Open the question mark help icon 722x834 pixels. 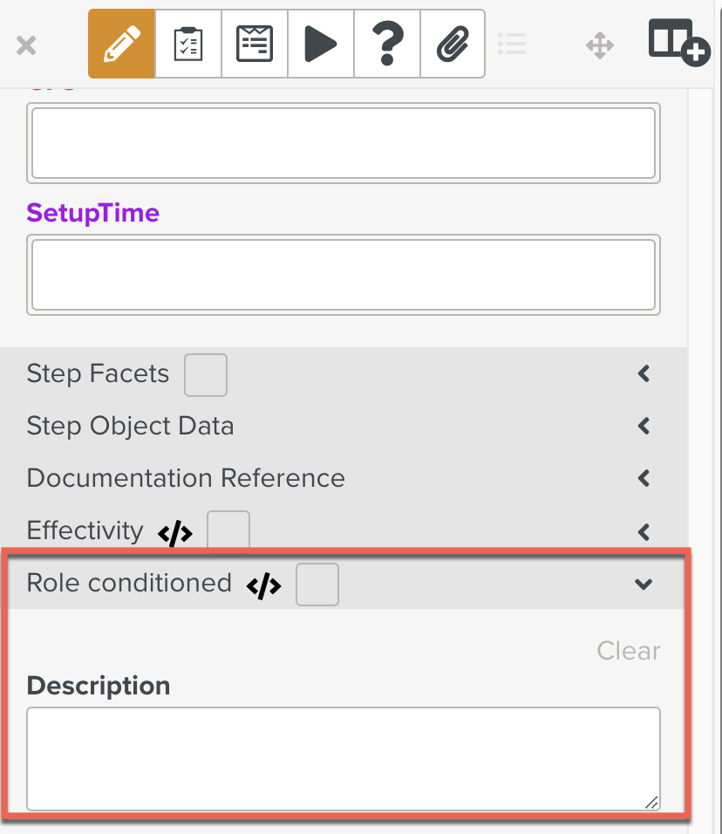387,44
